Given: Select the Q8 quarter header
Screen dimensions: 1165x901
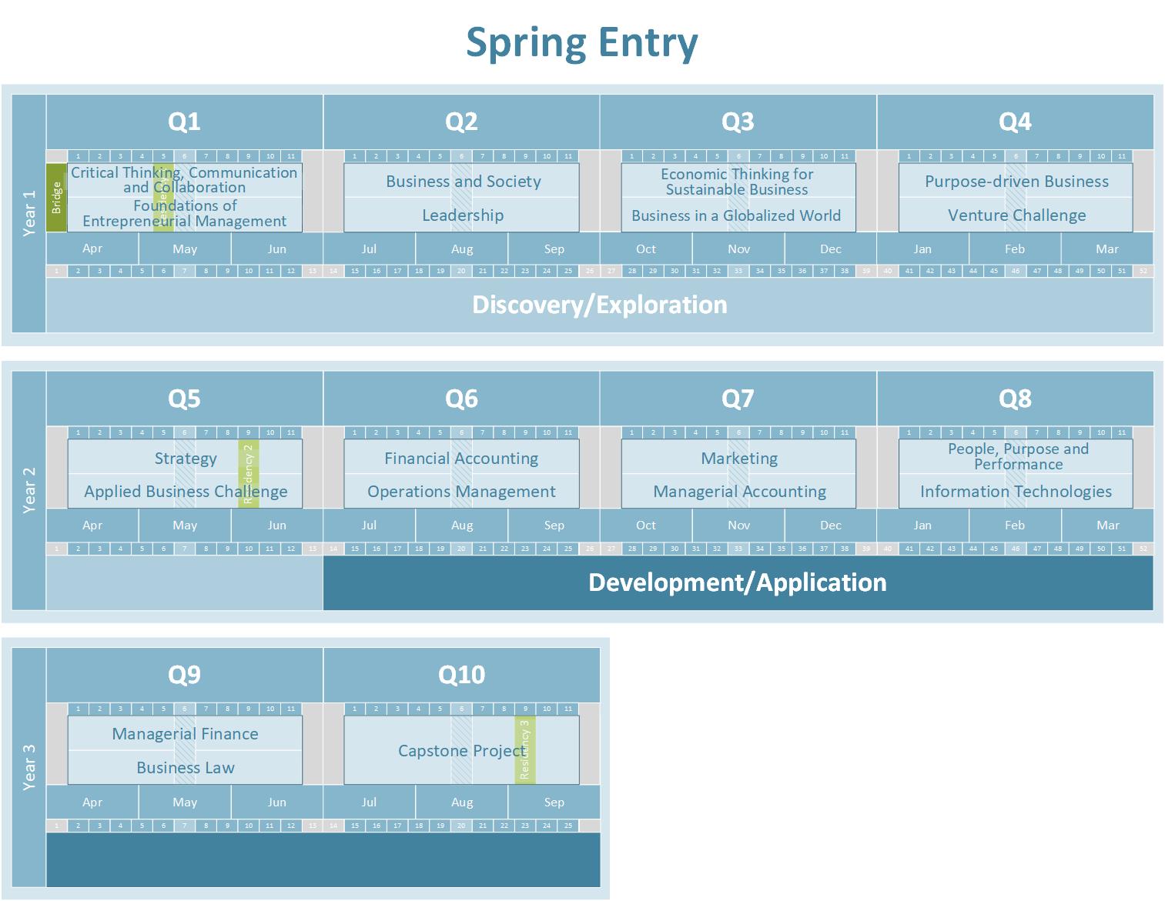Looking at the screenshot, I should pyautogui.click(x=1015, y=399).
